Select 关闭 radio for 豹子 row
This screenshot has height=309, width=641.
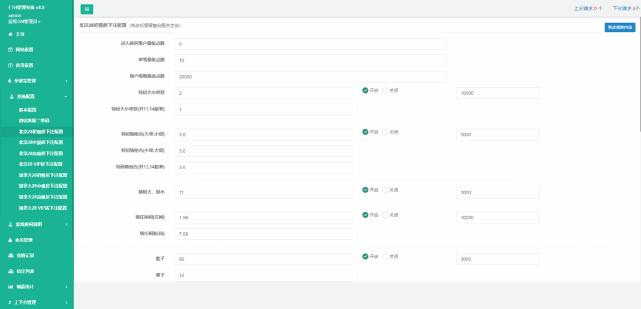click(386, 257)
